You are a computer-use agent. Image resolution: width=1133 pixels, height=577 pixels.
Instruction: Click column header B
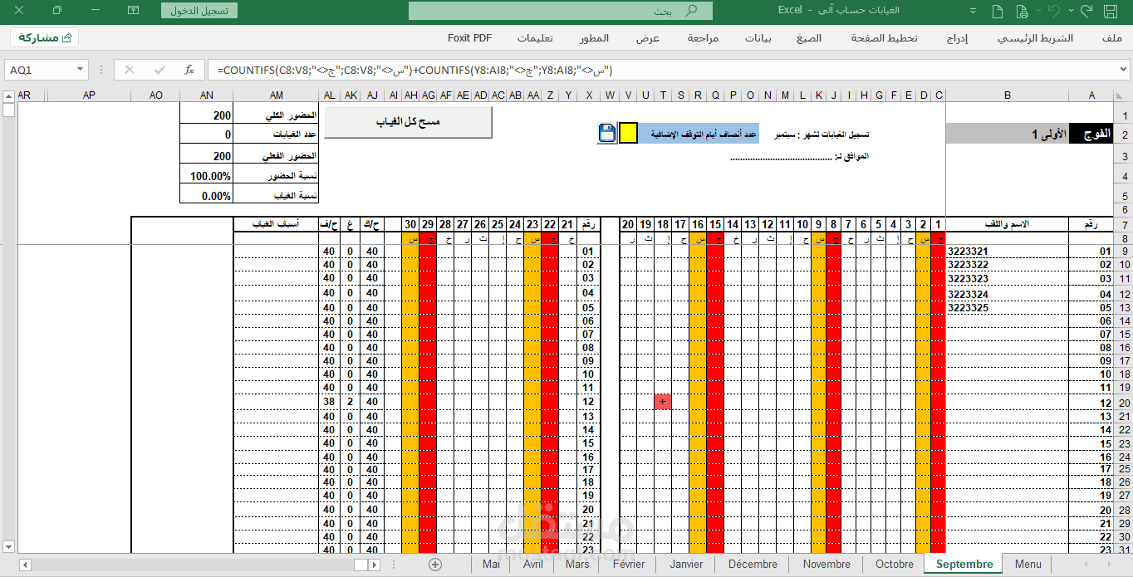[x=1008, y=95]
